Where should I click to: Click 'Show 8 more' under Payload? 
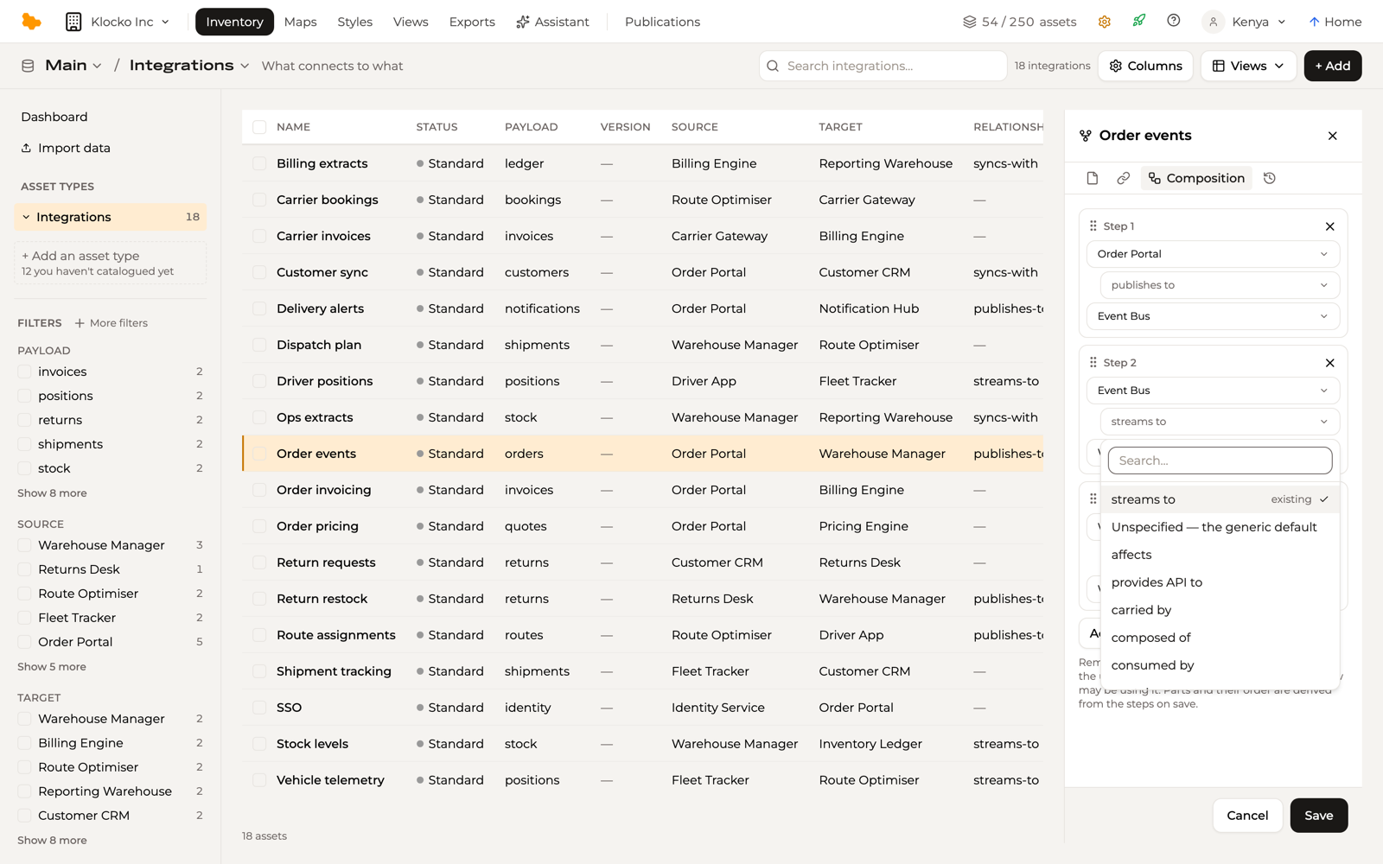click(x=52, y=493)
